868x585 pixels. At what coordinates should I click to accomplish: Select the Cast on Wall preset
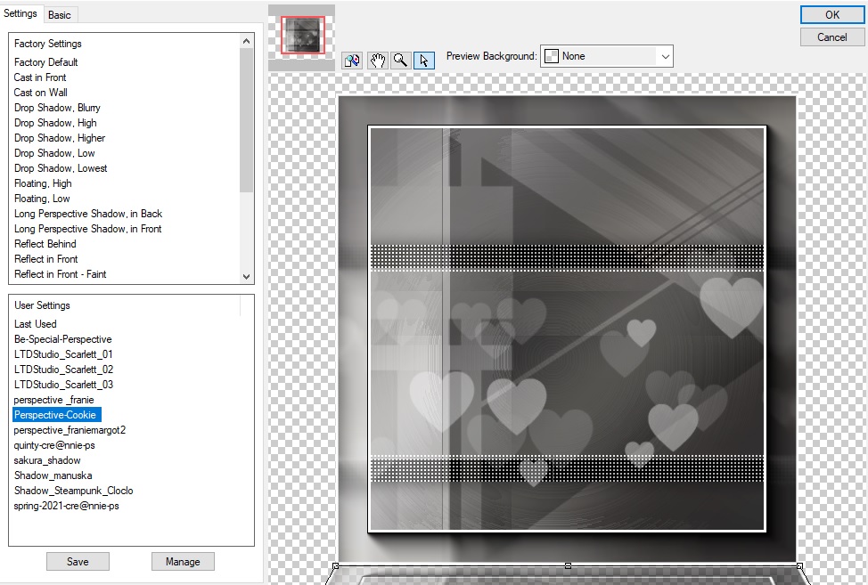click(x=41, y=93)
